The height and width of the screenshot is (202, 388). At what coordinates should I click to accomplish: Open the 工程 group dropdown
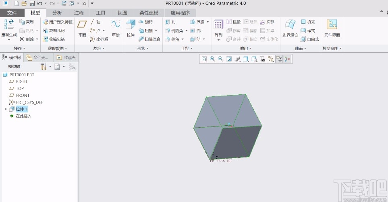(x=187, y=49)
